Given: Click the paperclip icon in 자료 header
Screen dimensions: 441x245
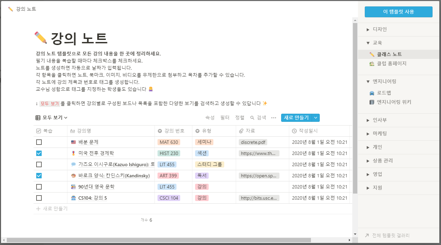Looking at the screenshot, I should (241, 131).
